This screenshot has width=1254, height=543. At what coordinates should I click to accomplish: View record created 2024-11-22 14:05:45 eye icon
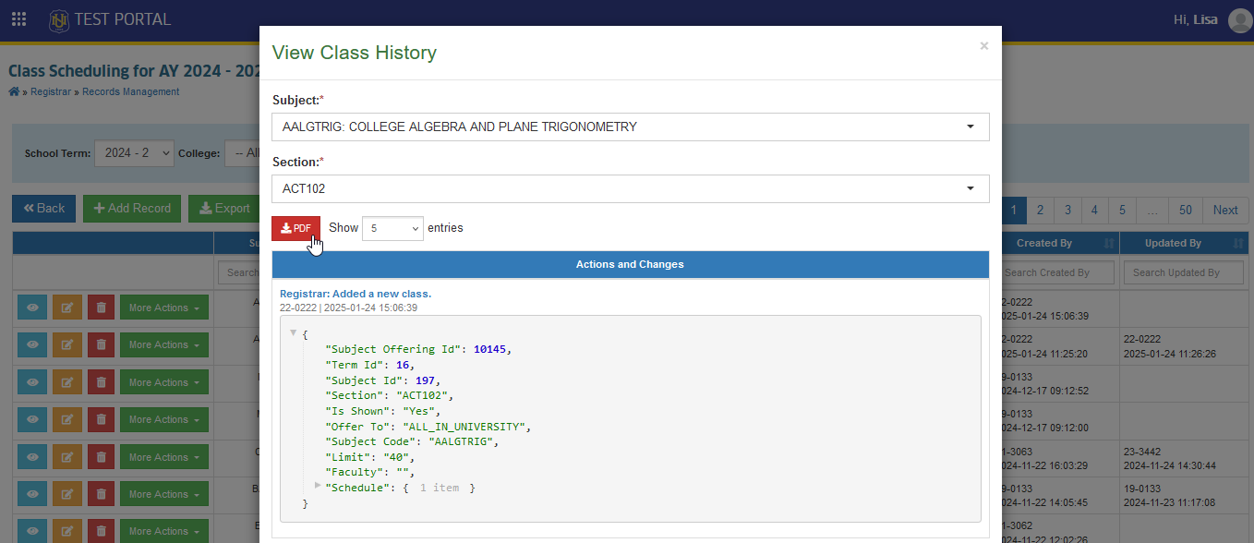pyautogui.click(x=31, y=494)
